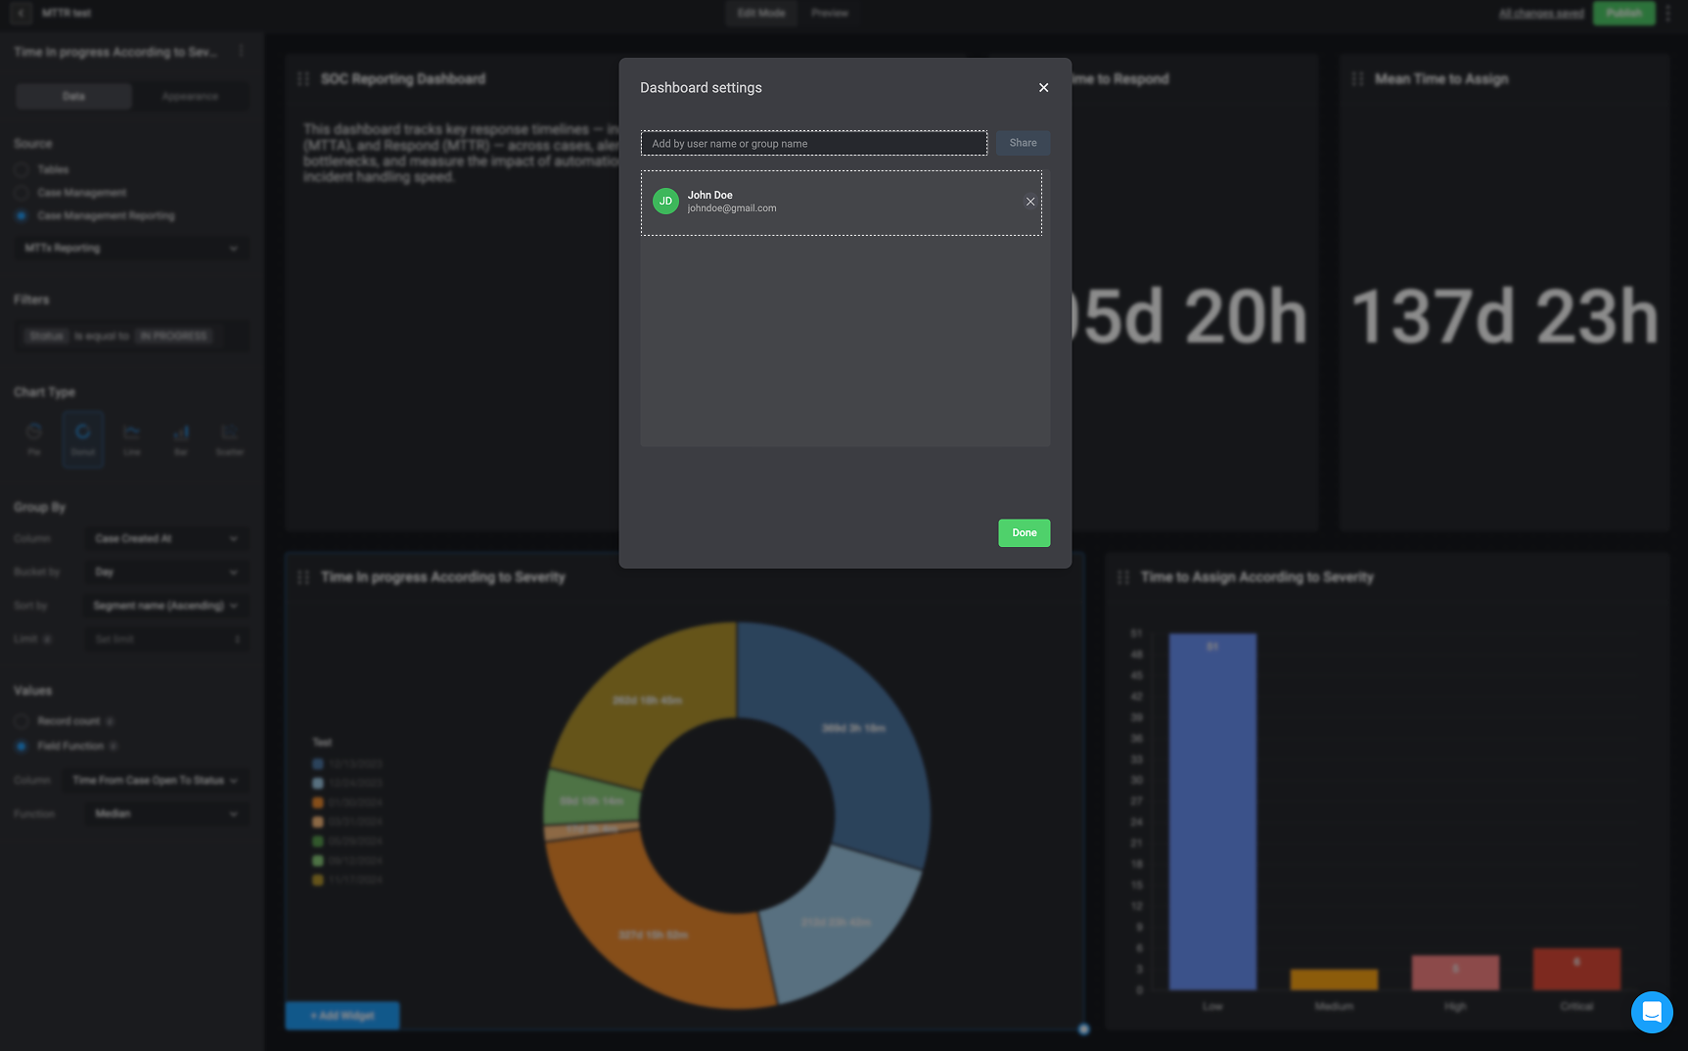
Task: Click the + Add Widget button
Action: pos(342,1016)
